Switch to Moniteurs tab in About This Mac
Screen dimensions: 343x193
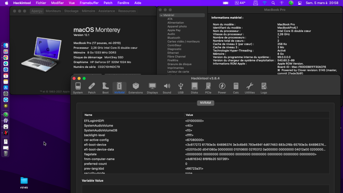(x=53, y=11)
